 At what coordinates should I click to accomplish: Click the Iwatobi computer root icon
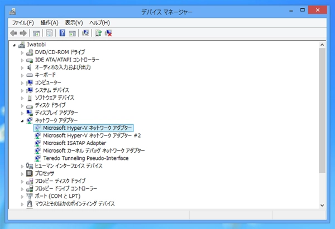point(22,45)
